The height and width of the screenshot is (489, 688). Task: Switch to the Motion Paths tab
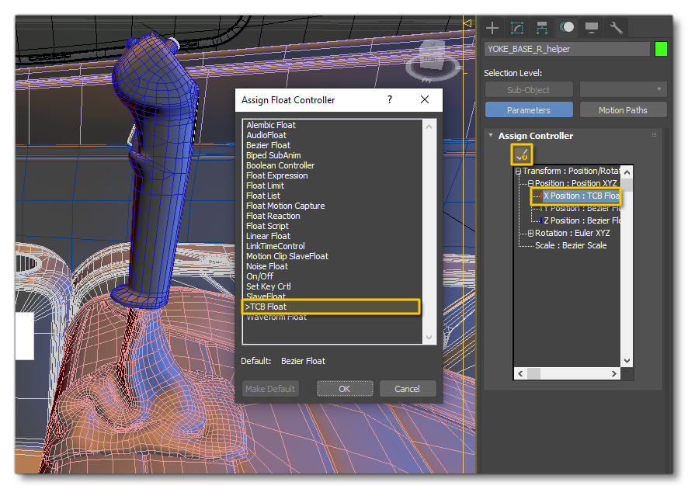coord(623,109)
